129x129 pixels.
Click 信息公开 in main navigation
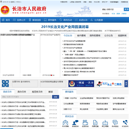coord(21,20)
